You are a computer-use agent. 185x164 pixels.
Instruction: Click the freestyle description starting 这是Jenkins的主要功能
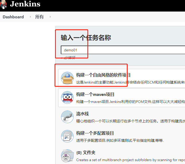[130, 82]
